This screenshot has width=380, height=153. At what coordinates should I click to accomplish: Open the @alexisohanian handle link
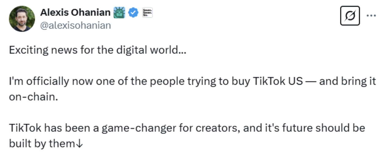click(75, 26)
